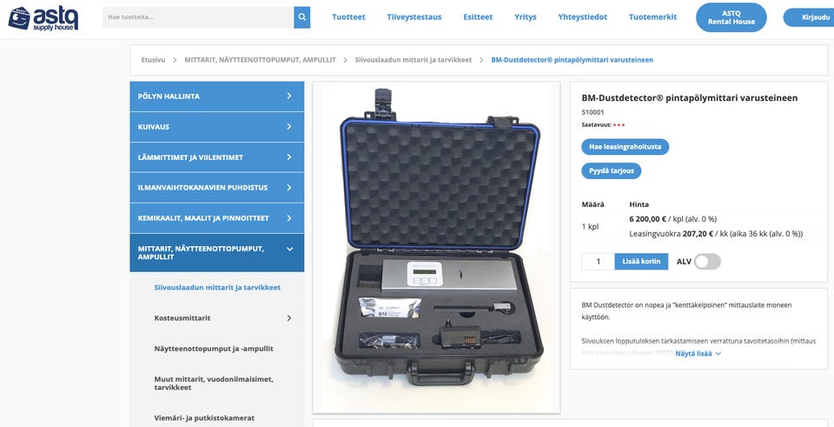Expand description with Näytä lisää

pos(698,353)
